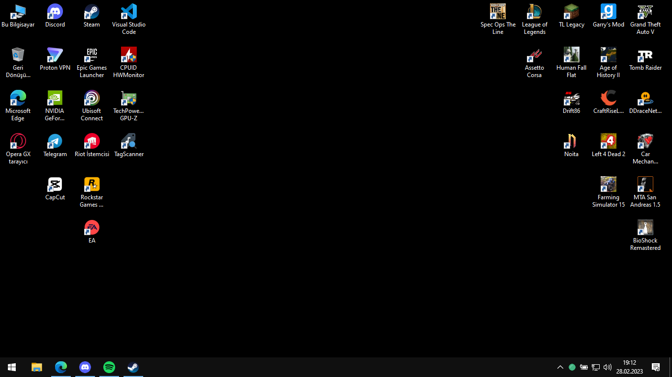Image resolution: width=672 pixels, height=377 pixels.
Task: Select the Human Fall Flat shortcut
Action: (572, 63)
